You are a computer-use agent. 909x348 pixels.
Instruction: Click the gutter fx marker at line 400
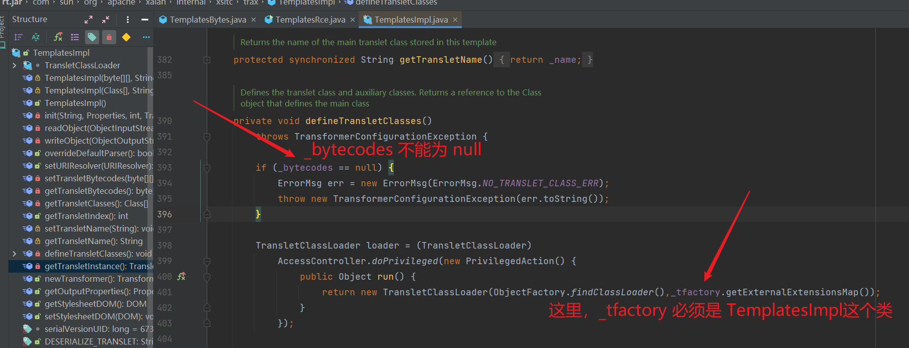182,276
